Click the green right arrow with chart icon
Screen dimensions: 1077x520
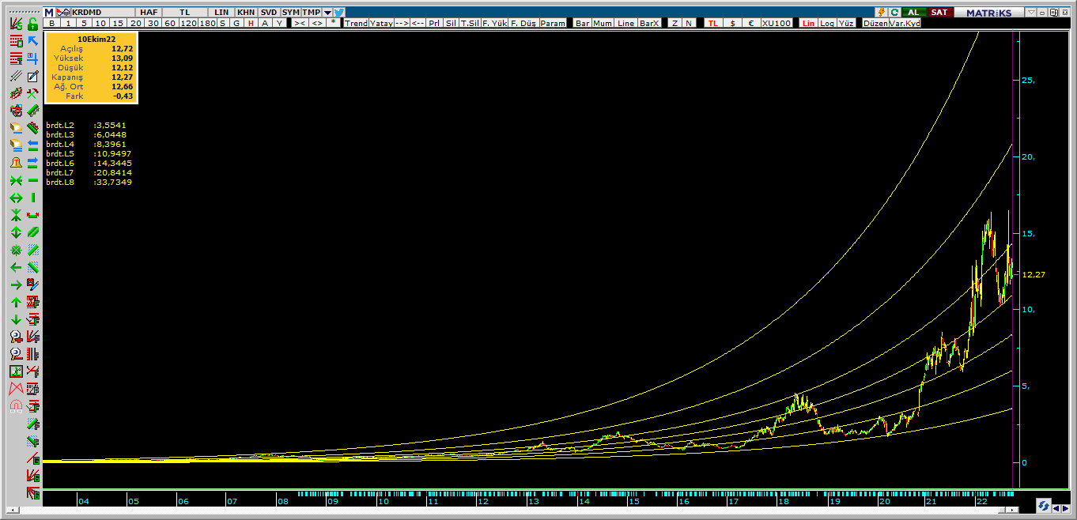click(16, 285)
